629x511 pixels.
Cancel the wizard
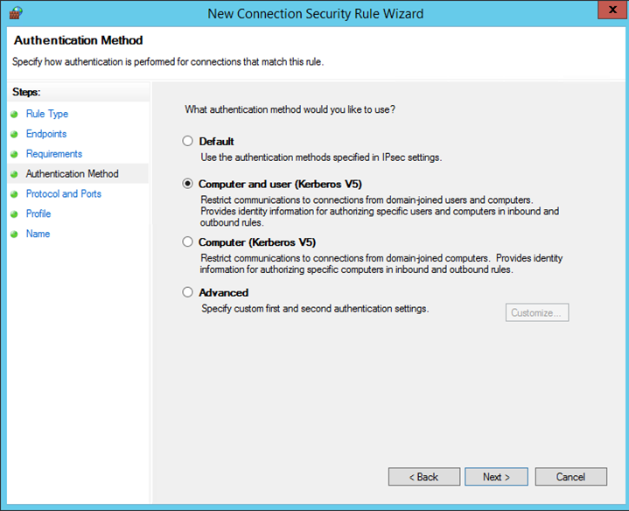[571, 477]
